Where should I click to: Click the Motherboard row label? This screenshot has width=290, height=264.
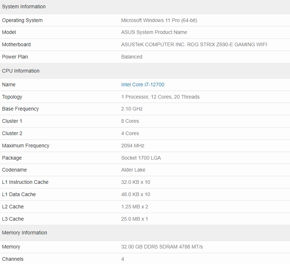pos(16,44)
